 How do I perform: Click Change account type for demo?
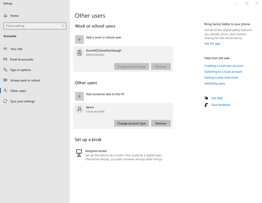132,123
